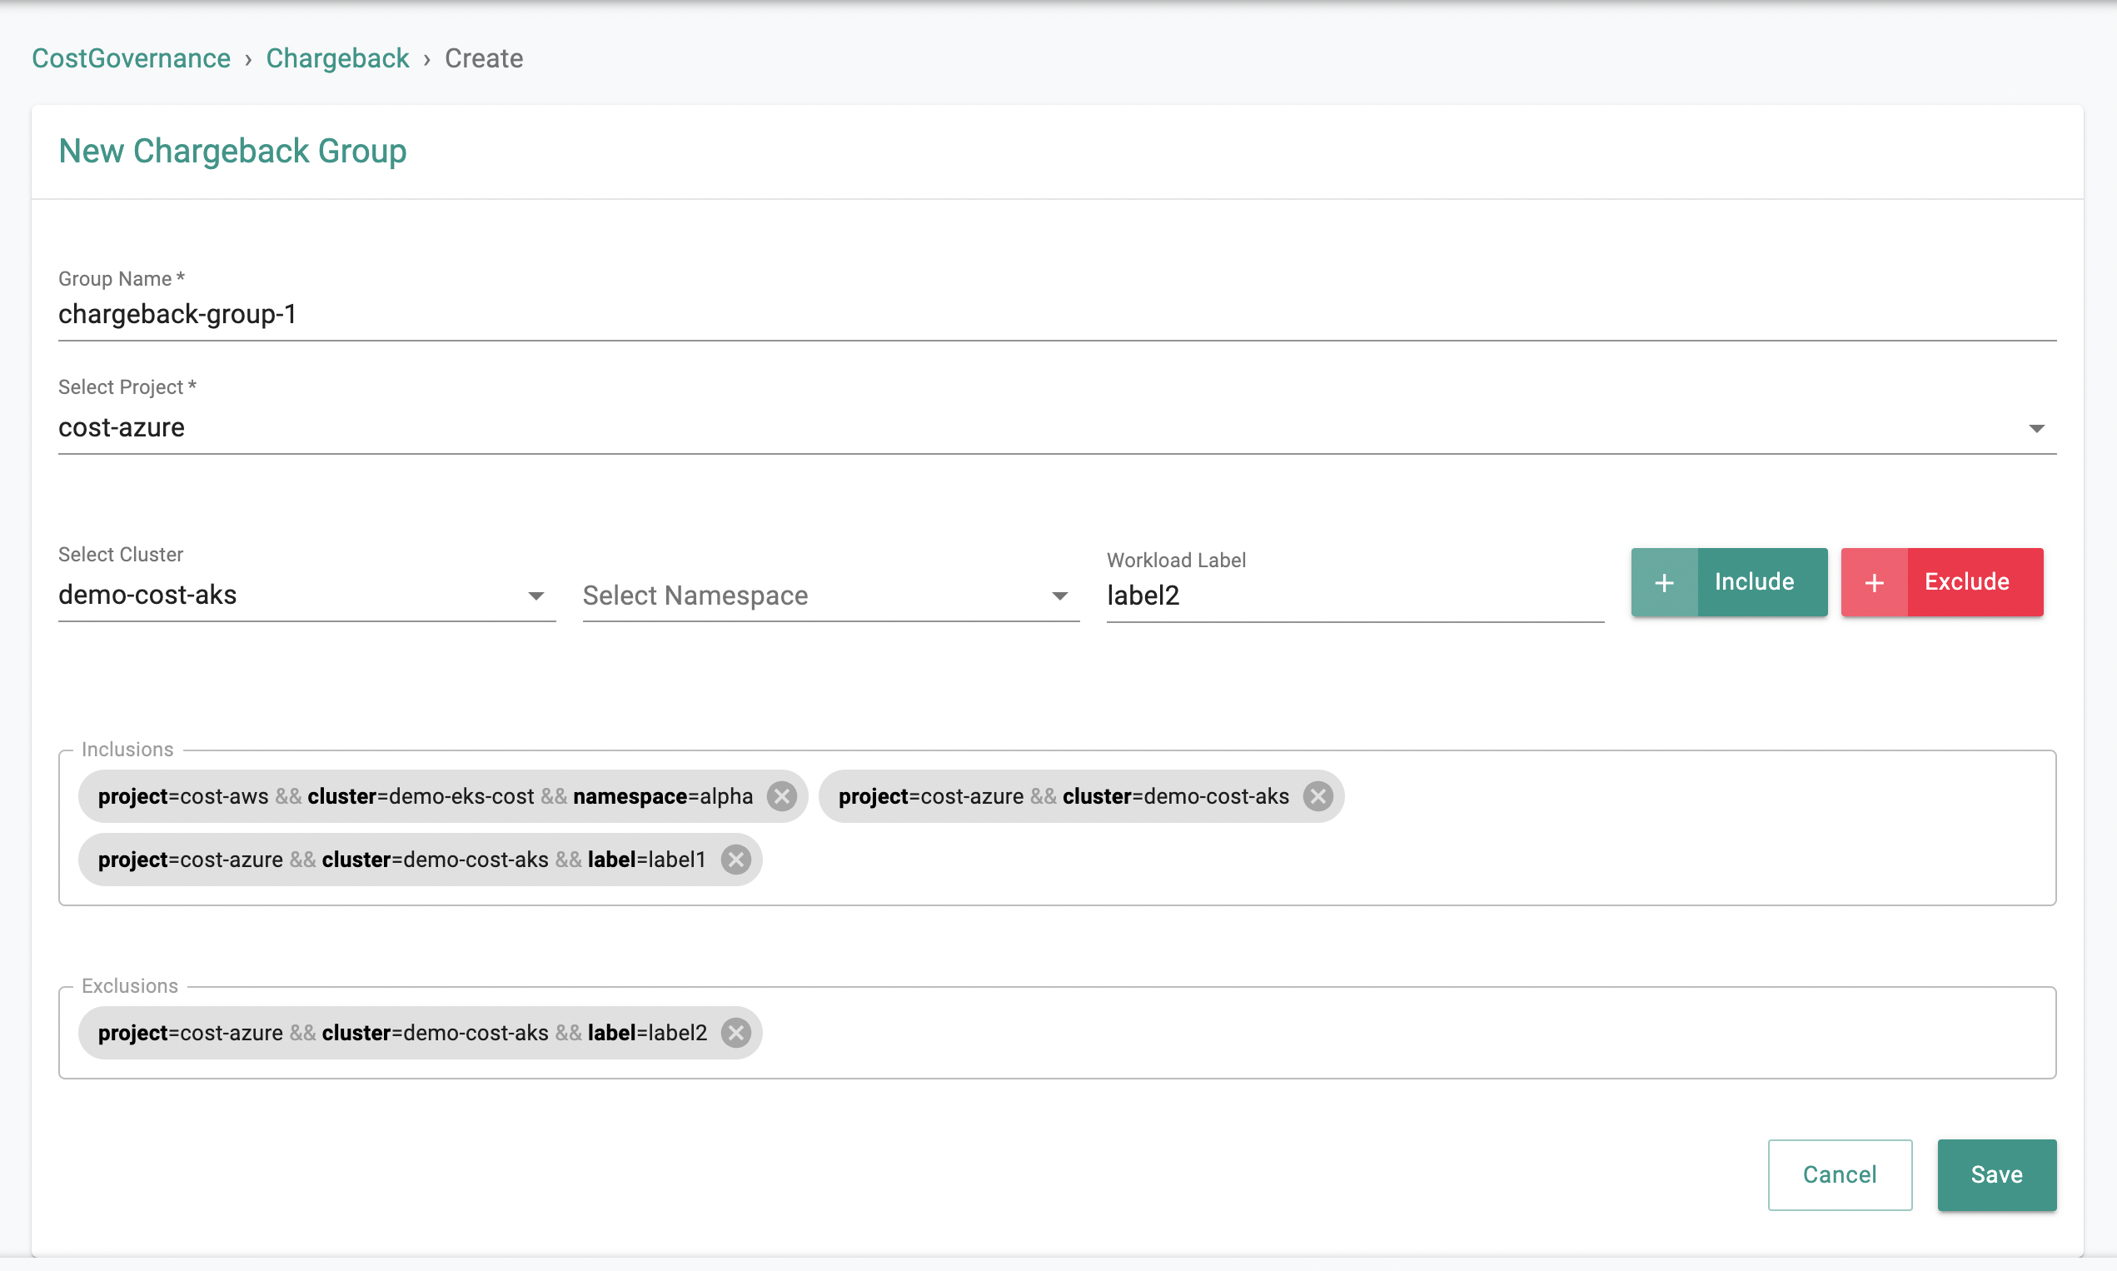Open the Select Project dropdown arrow
The height and width of the screenshot is (1271, 2117).
pyautogui.click(x=2035, y=427)
